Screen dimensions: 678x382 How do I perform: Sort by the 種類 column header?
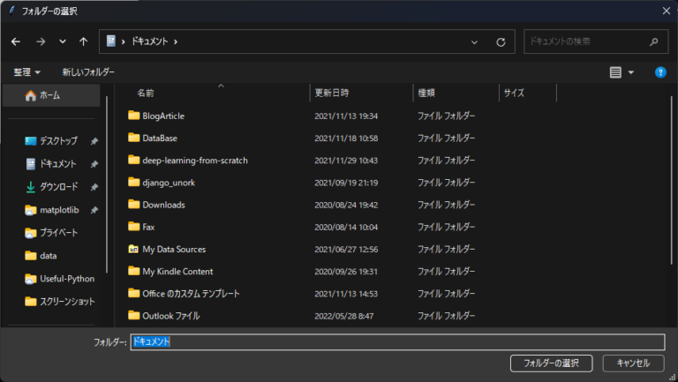426,93
